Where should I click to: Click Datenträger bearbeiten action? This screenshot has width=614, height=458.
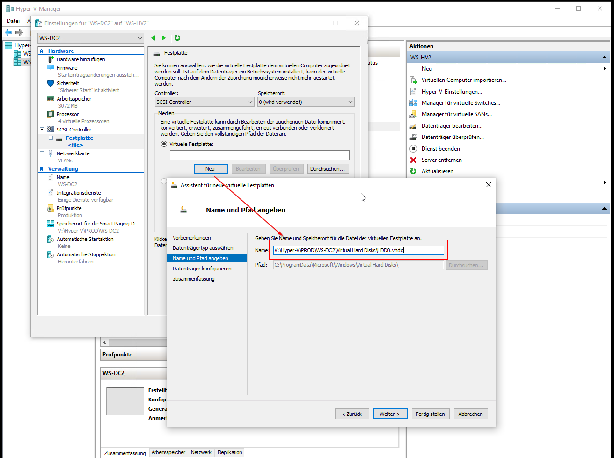[x=452, y=126]
